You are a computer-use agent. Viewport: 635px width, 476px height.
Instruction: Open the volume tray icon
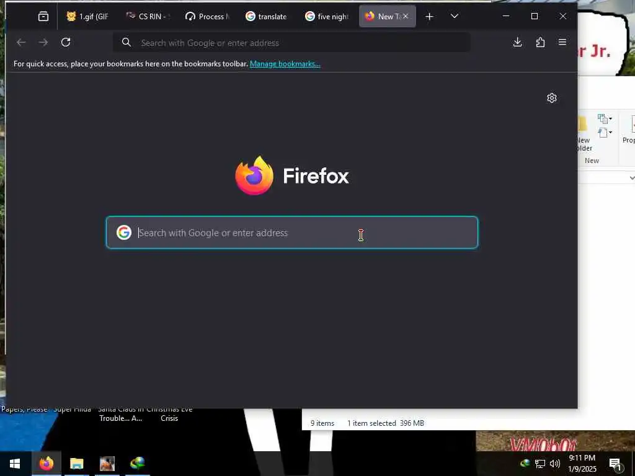click(555, 464)
